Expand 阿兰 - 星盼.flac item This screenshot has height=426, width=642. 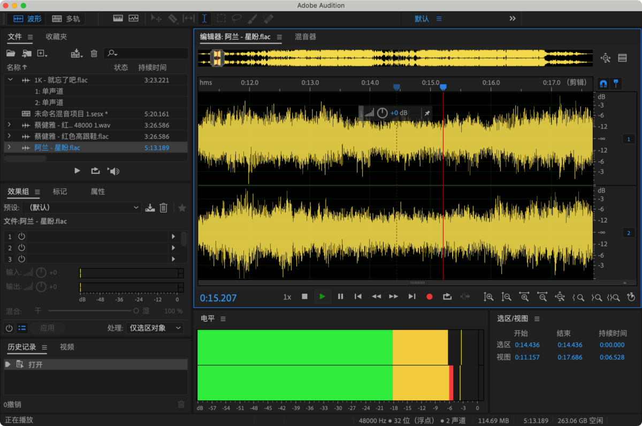coord(9,147)
